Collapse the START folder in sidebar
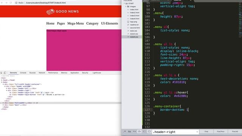This screenshot has width=242, height=136. 124,3
